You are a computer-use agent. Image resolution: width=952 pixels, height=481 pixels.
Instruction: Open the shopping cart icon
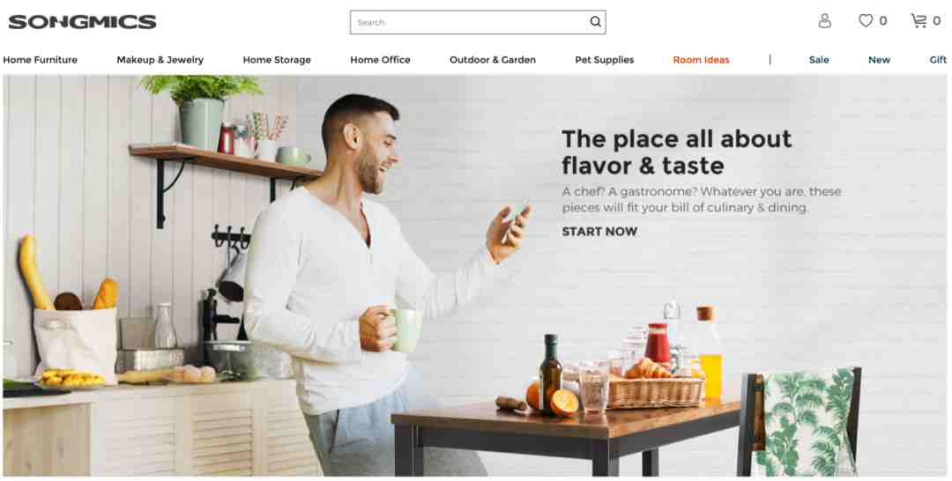click(x=919, y=20)
